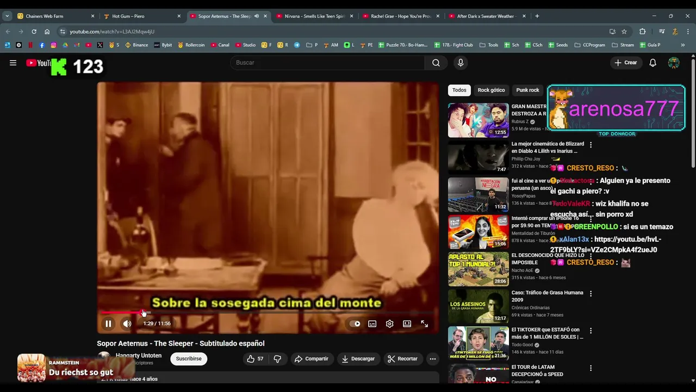Screen dimensions: 696x392
Task: Switch to the Nirvana Smells Like Teen Spirit tab
Action: 314,16
